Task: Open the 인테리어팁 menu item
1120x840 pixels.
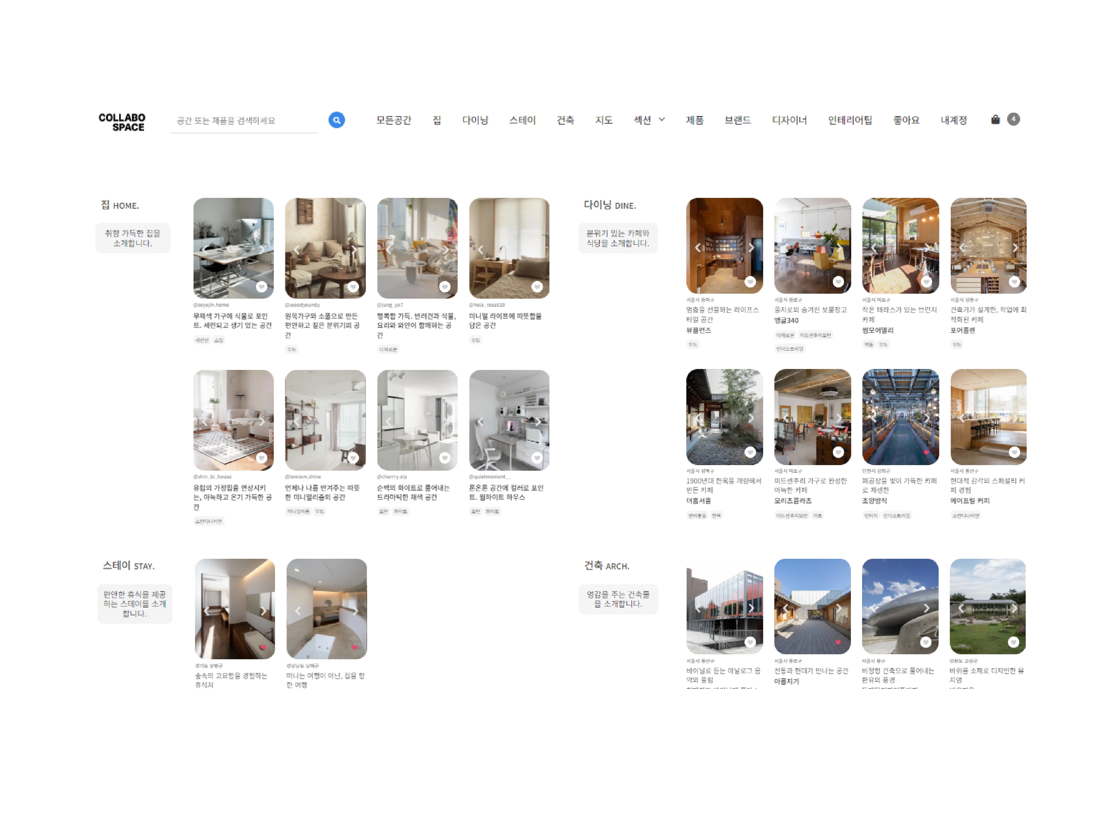Action: (x=850, y=120)
